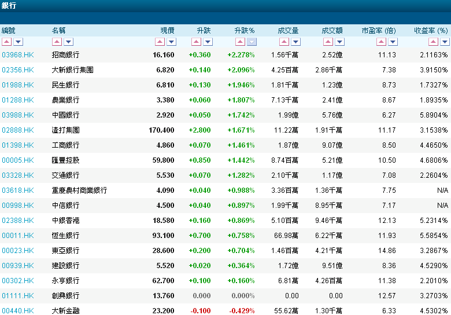451x315 pixels.
Task: Open stock link 01398.HK
Action: point(18,145)
